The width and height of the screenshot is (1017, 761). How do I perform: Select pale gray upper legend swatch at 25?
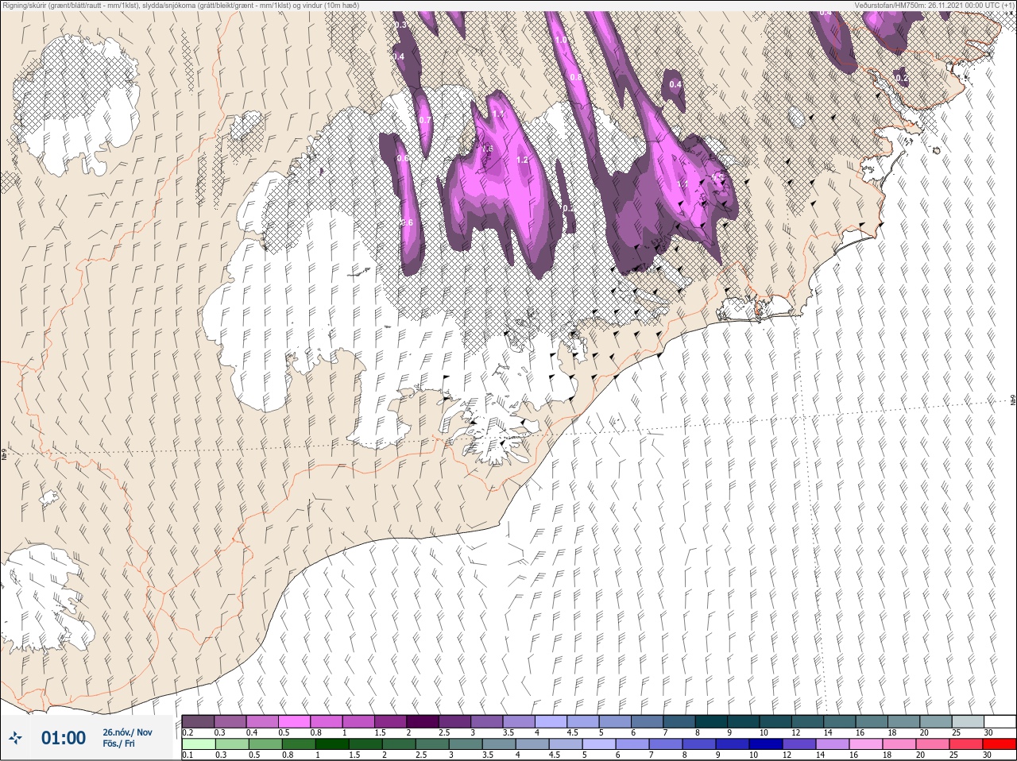pos(968,721)
